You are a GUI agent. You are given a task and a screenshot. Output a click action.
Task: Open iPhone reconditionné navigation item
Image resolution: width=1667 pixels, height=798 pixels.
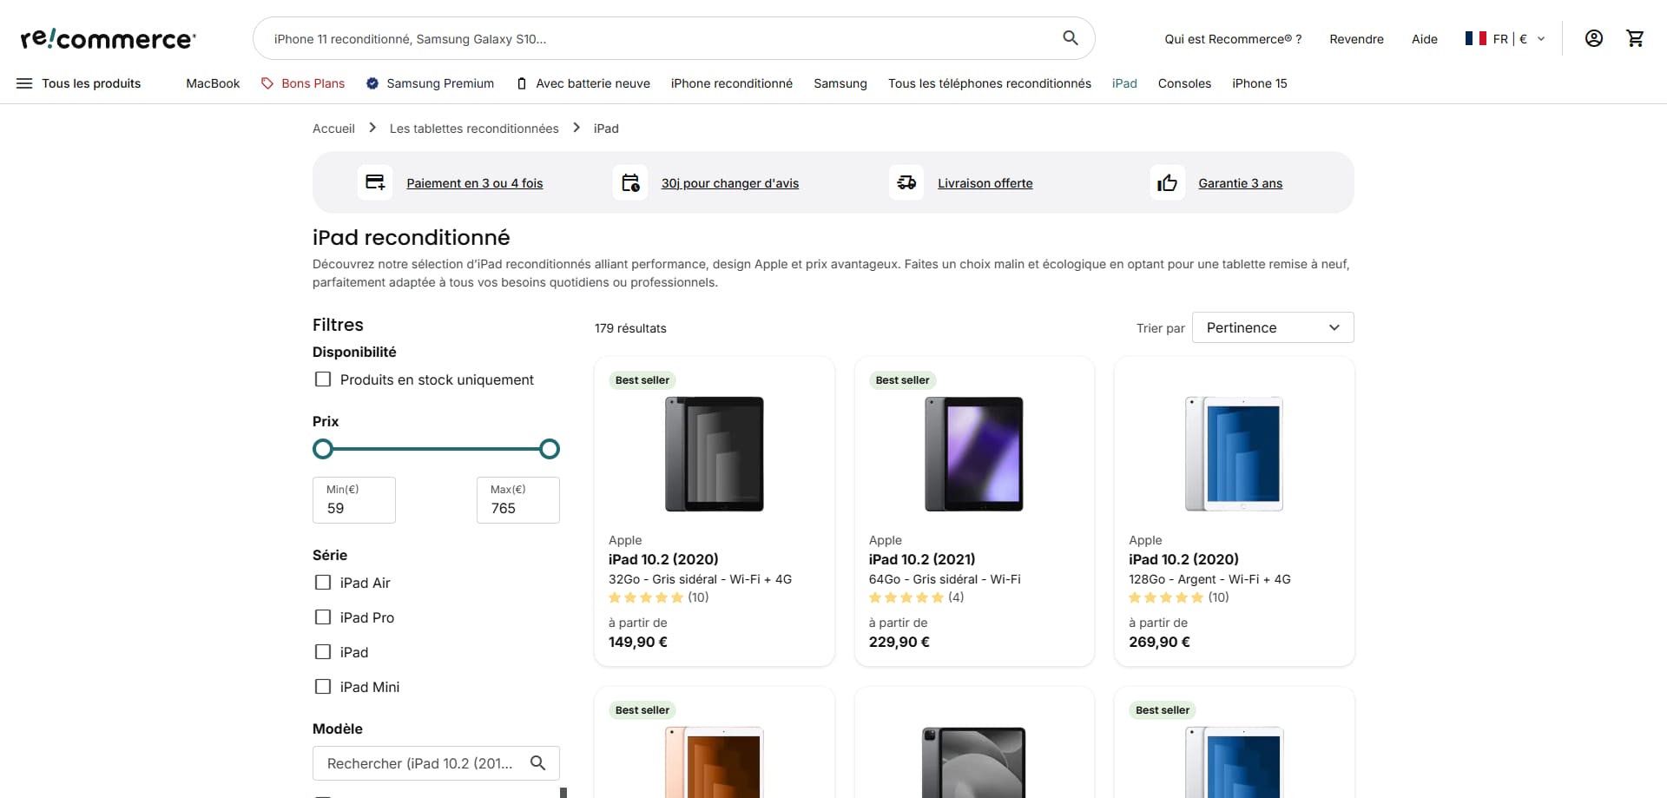click(732, 83)
